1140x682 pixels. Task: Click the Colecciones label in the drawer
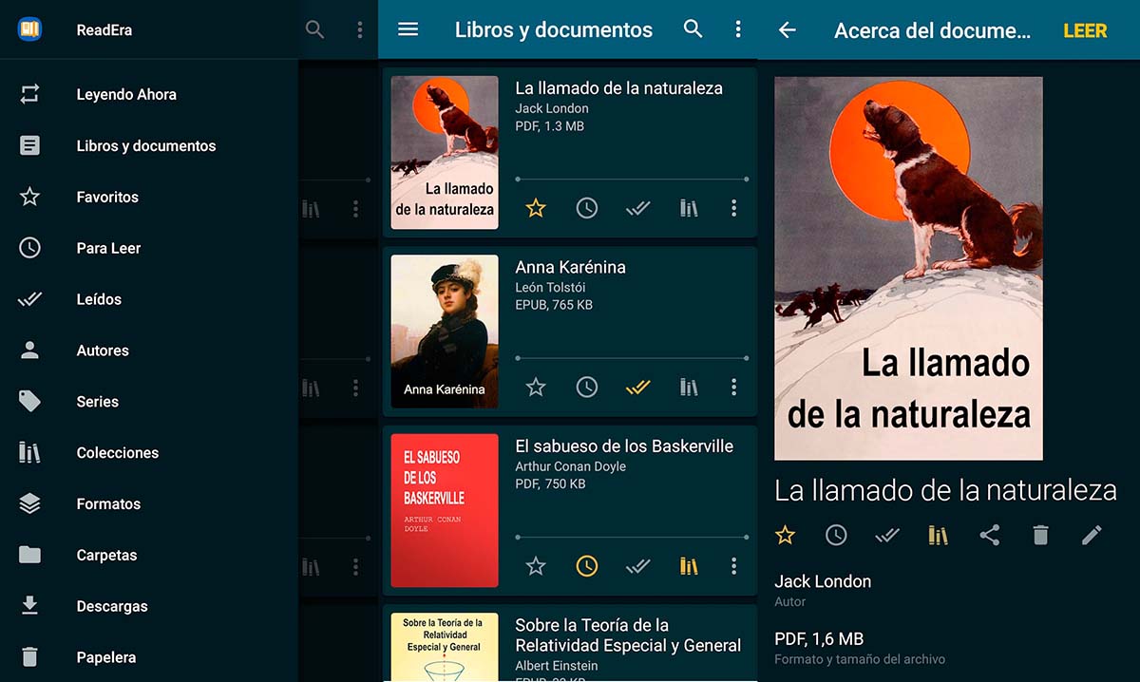pyautogui.click(x=118, y=453)
